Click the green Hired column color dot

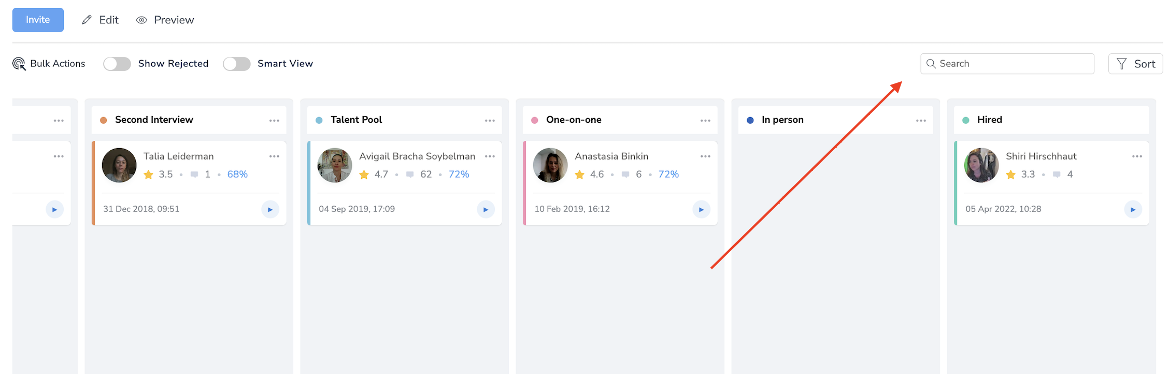[x=966, y=120]
